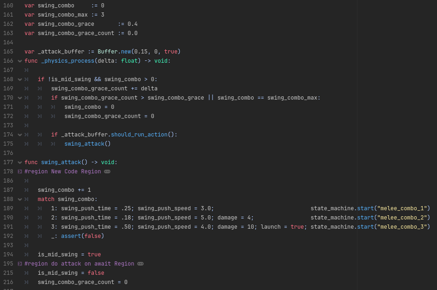Image resolution: width=437 pixels, height=290 pixels.
Task: Click the delta word on line 169
Action: pos(149,89)
